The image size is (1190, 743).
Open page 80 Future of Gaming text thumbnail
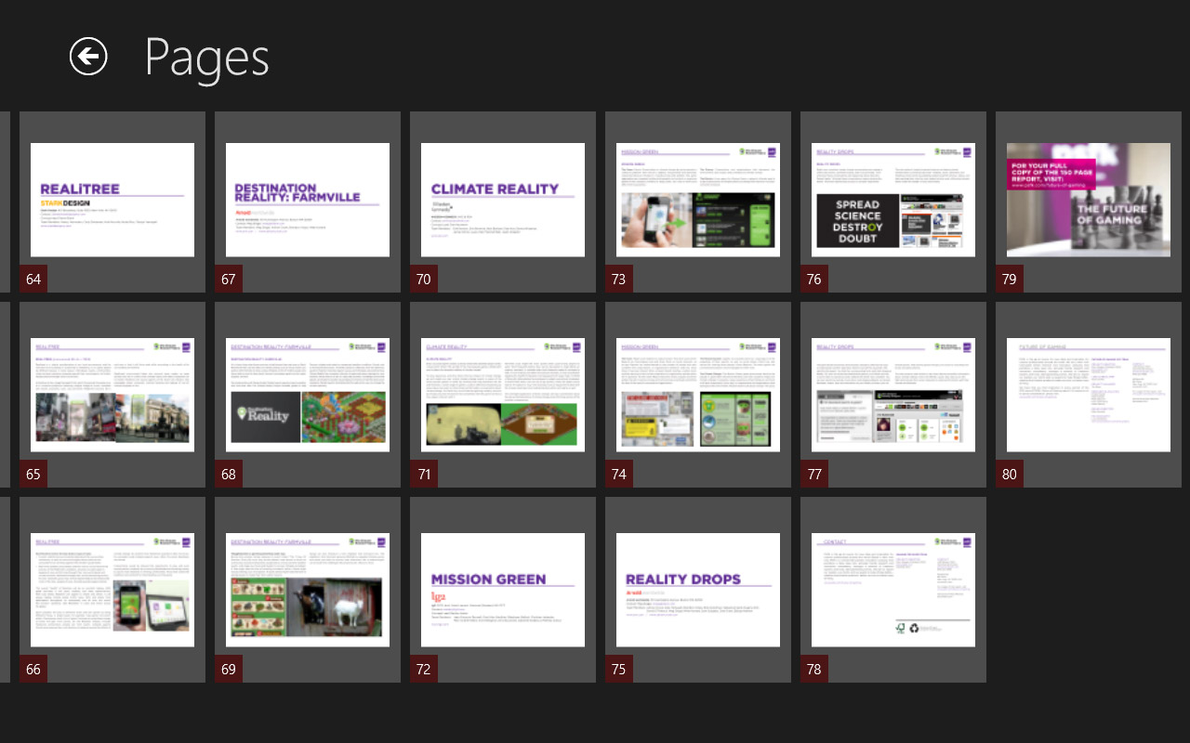pyautogui.click(x=1089, y=395)
